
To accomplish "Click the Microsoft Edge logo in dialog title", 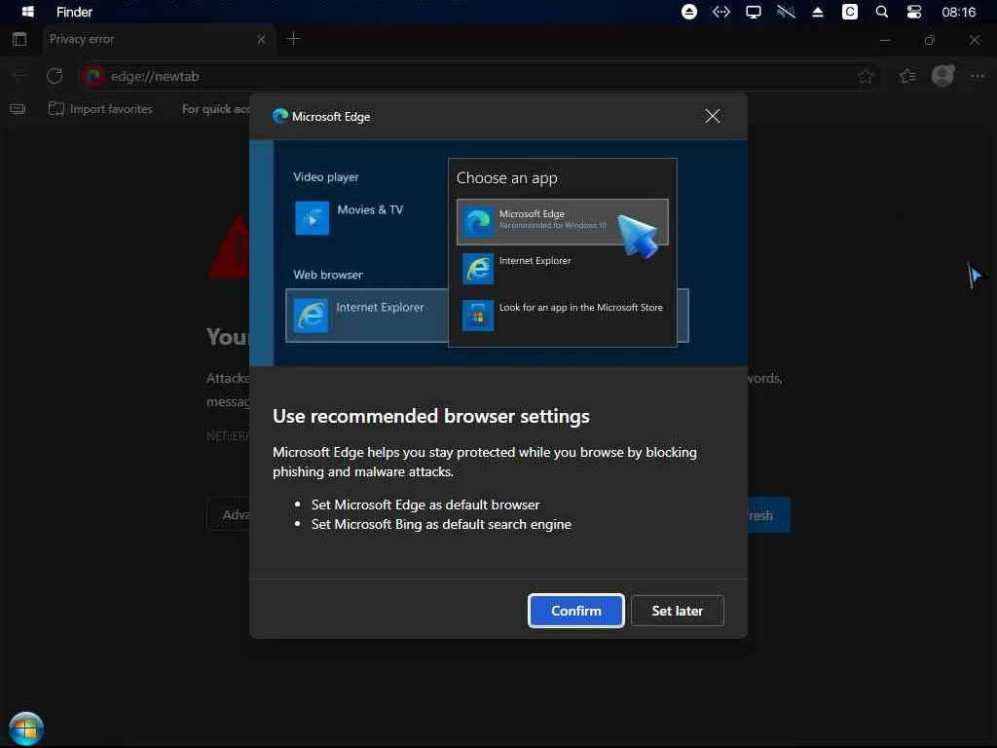I will pyautogui.click(x=279, y=116).
